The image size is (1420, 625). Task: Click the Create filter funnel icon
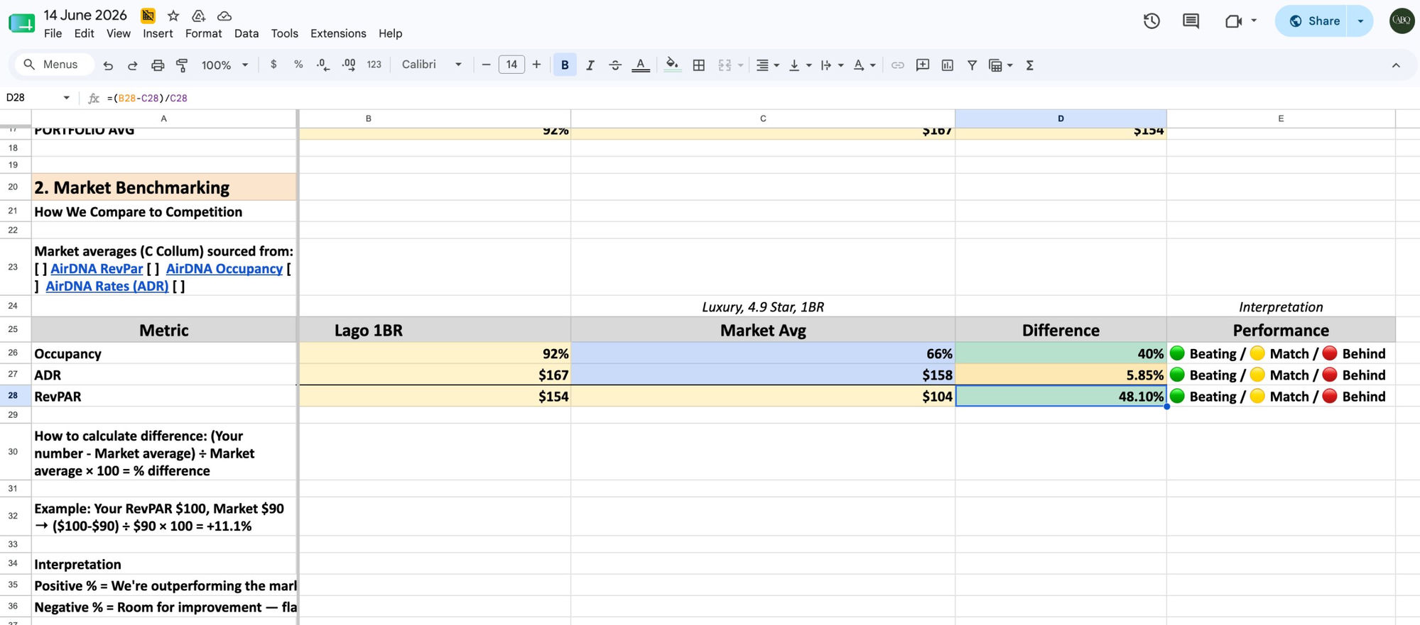[972, 65]
